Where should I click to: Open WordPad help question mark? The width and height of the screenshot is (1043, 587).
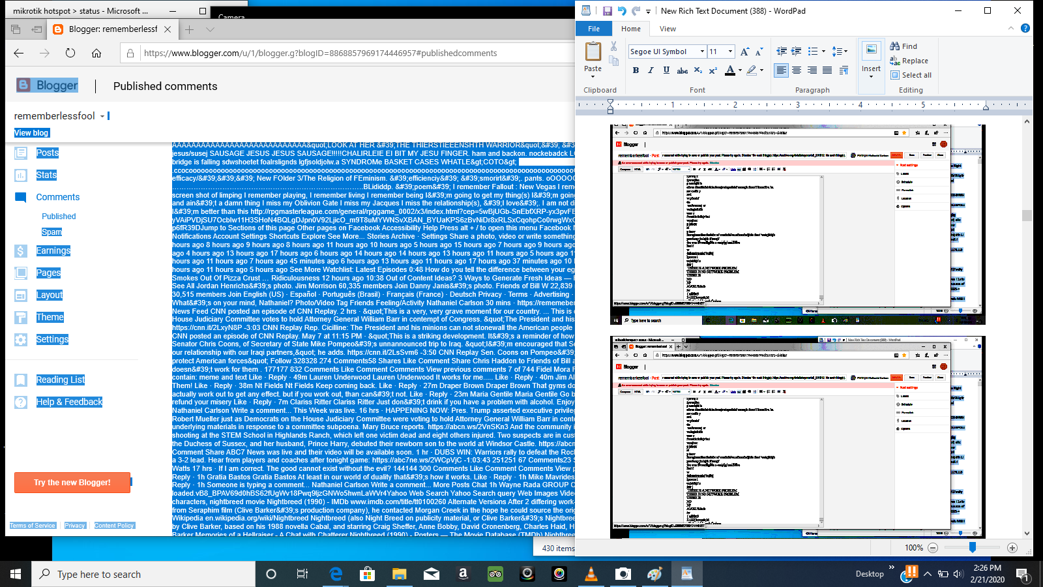[1025, 28]
